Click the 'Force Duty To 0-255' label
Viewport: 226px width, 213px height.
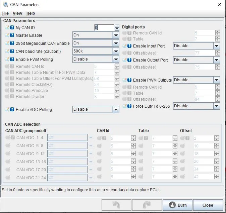tap(152, 106)
